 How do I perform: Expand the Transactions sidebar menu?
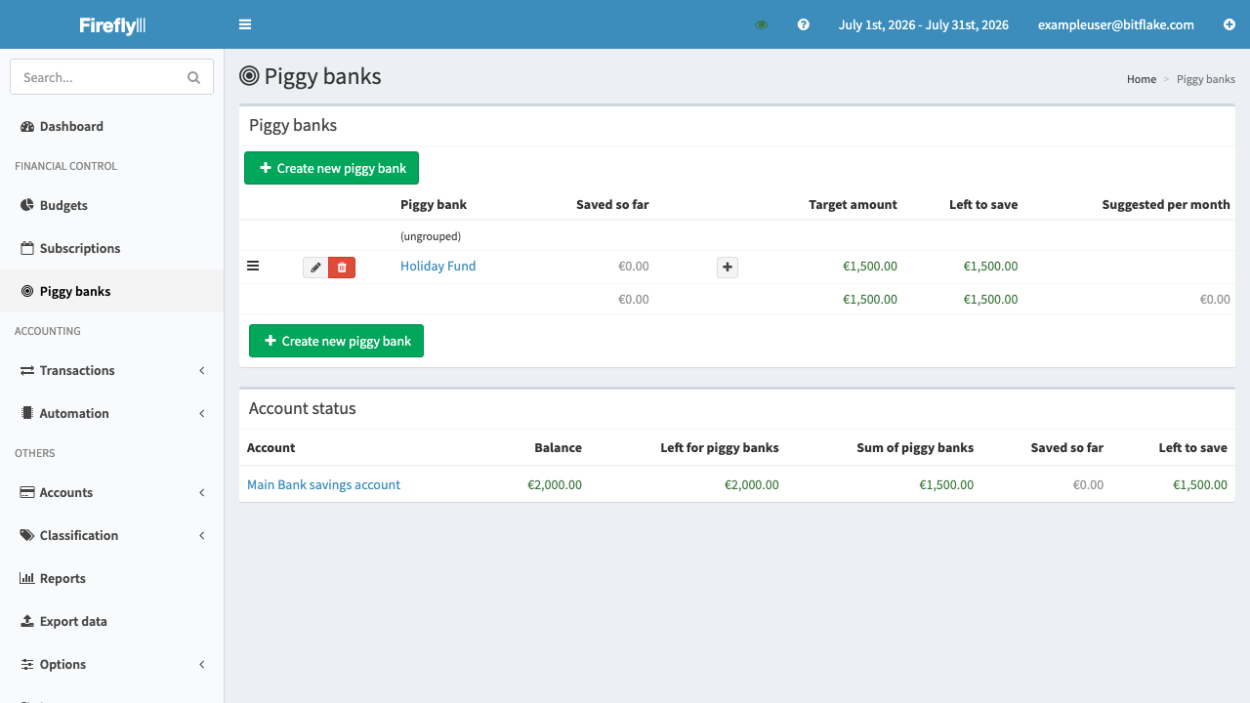click(111, 370)
